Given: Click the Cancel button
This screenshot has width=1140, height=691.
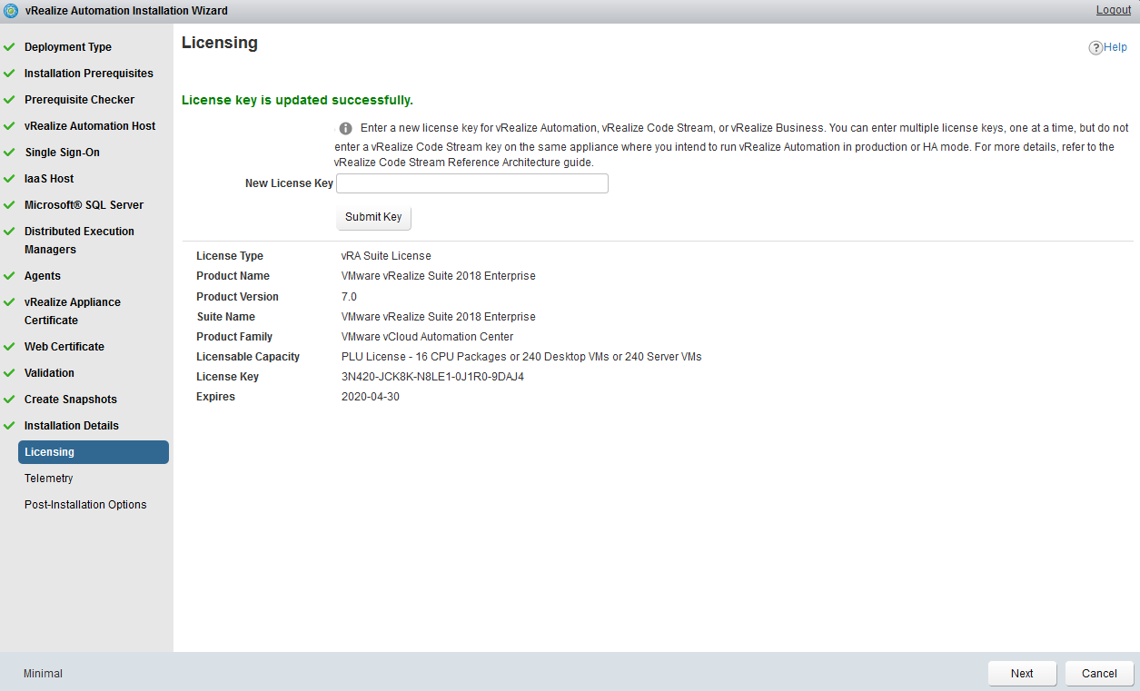Looking at the screenshot, I should pyautogui.click(x=1099, y=674).
